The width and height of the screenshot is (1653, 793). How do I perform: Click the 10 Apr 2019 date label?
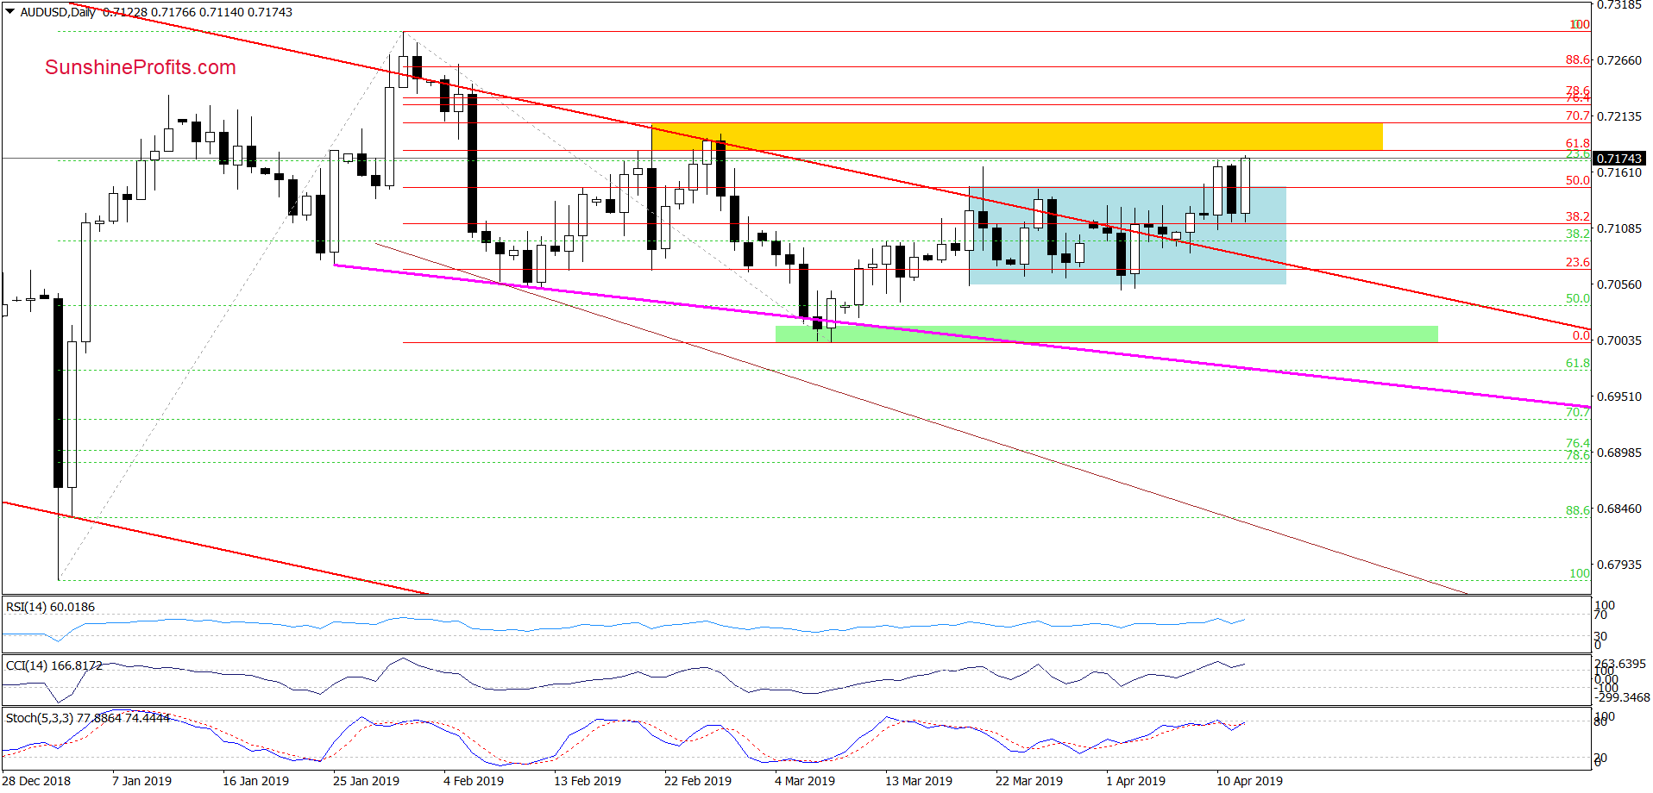(1249, 781)
